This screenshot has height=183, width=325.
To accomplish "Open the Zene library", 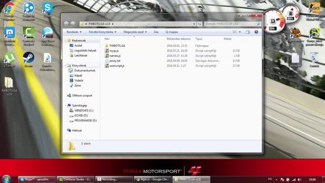I will coord(78,85).
